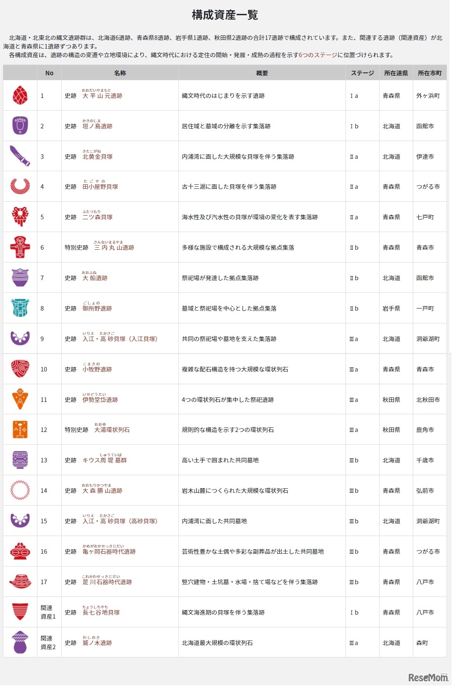Click the red icon for 大平山元遺跡

click(x=20, y=96)
